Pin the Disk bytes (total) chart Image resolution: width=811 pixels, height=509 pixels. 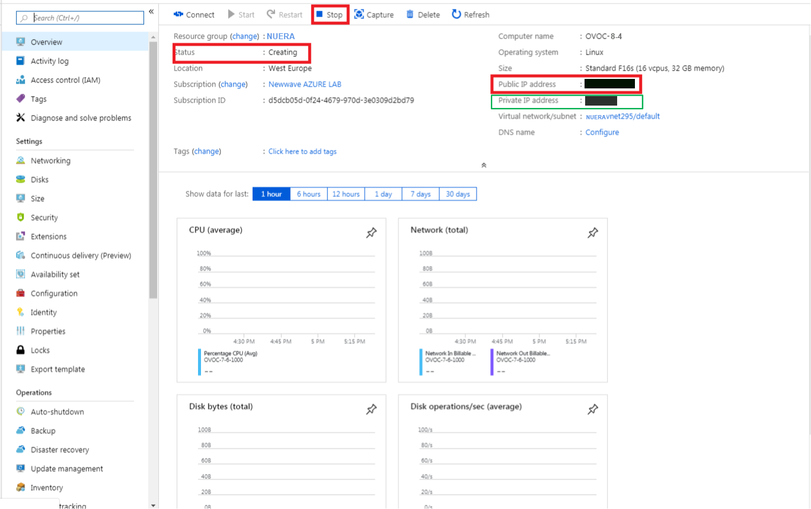(x=371, y=409)
